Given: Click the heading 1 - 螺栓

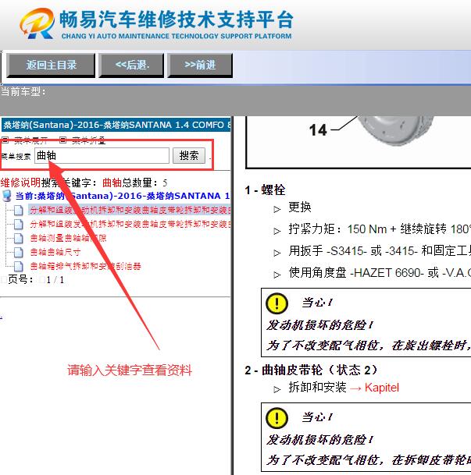Looking at the screenshot, I should click(265, 190).
